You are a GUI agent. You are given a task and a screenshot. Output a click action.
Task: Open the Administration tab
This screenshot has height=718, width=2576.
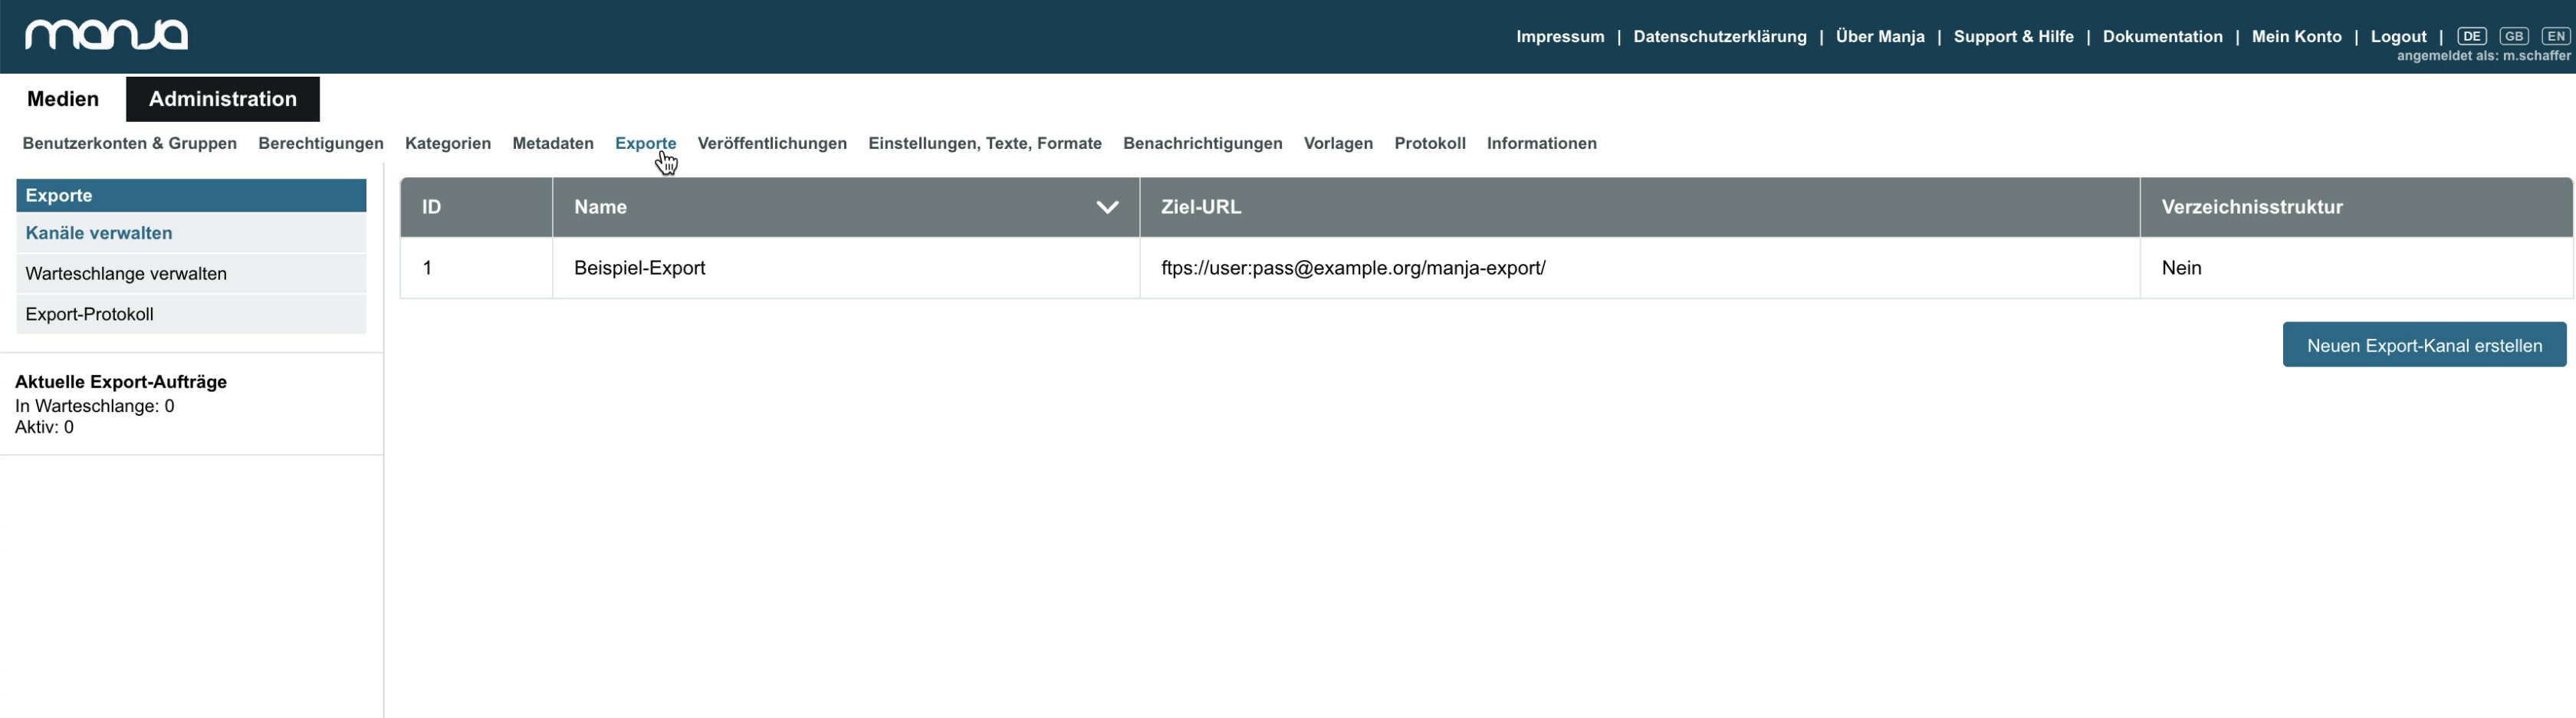coord(223,99)
